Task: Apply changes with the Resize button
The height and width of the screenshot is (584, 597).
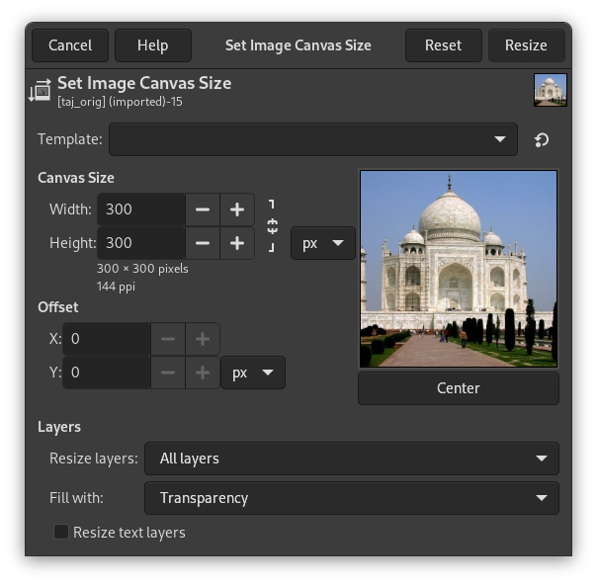Action: click(x=526, y=45)
